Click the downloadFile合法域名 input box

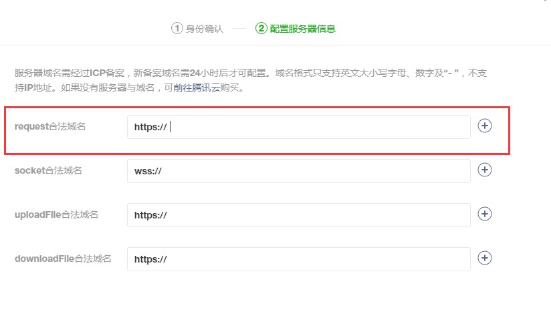coord(298,259)
